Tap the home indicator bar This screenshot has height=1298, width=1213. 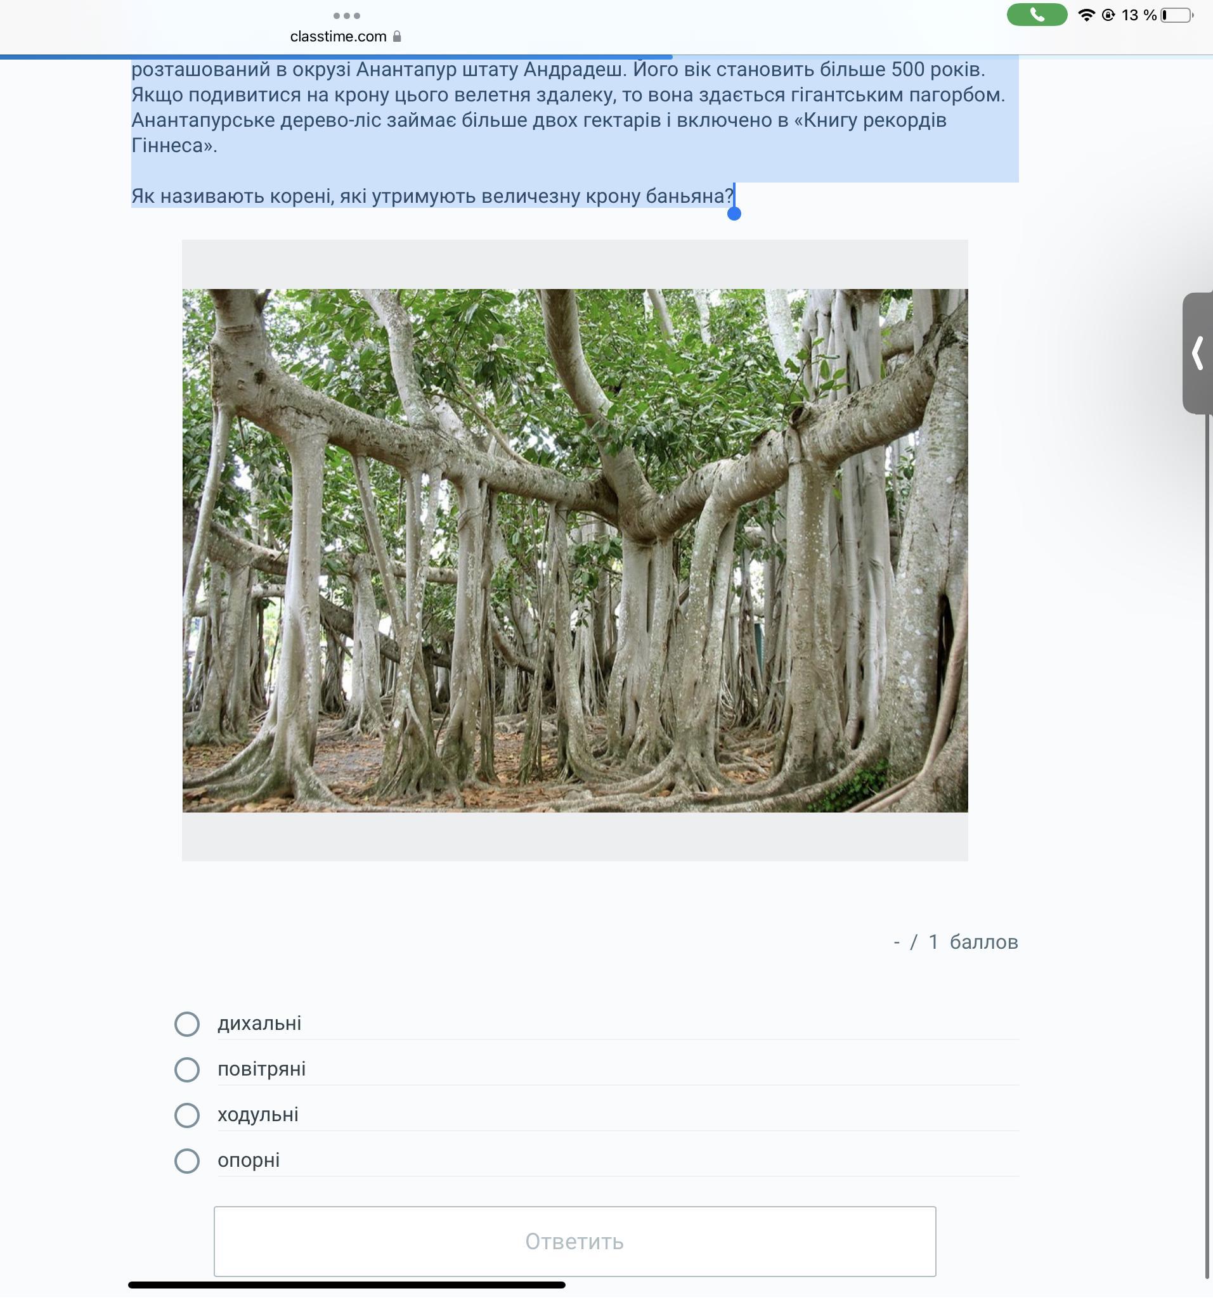pyautogui.click(x=346, y=1285)
